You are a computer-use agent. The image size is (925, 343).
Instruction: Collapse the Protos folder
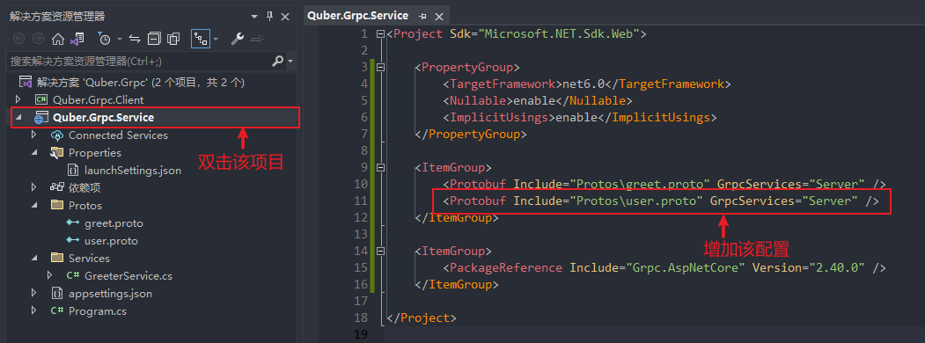click(33, 205)
